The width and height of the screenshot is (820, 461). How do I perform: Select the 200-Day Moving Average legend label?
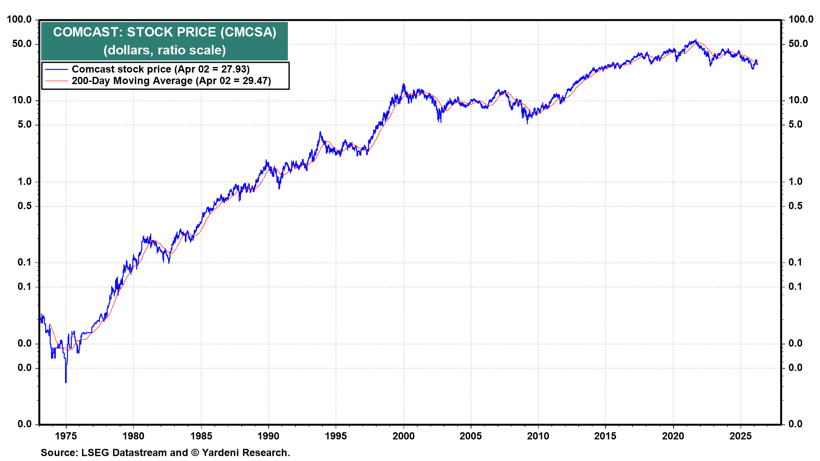pyautogui.click(x=171, y=81)
